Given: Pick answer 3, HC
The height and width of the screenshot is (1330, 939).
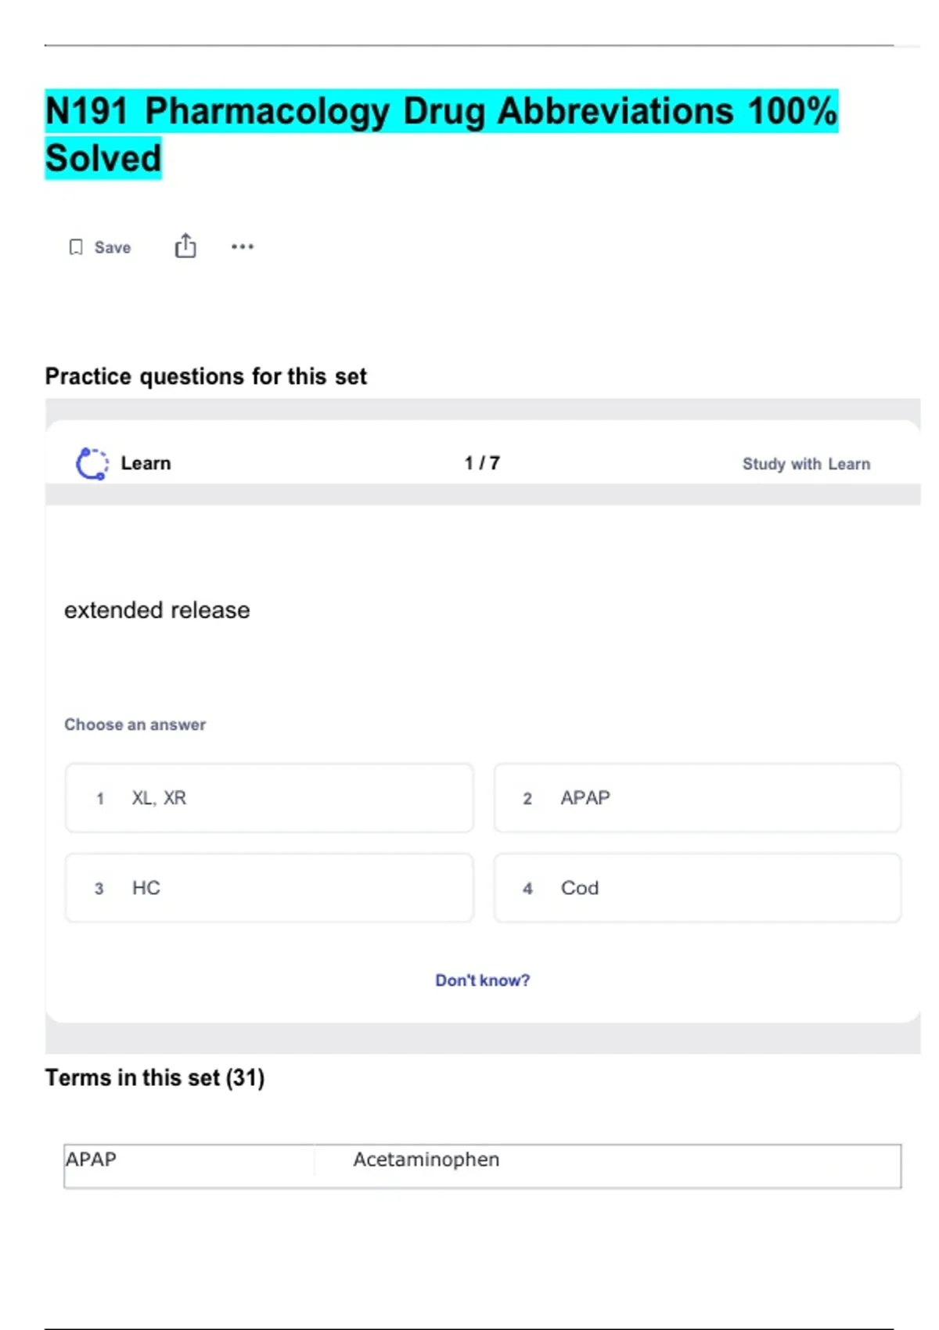Looking at the screenshot, I should [269, 888].
